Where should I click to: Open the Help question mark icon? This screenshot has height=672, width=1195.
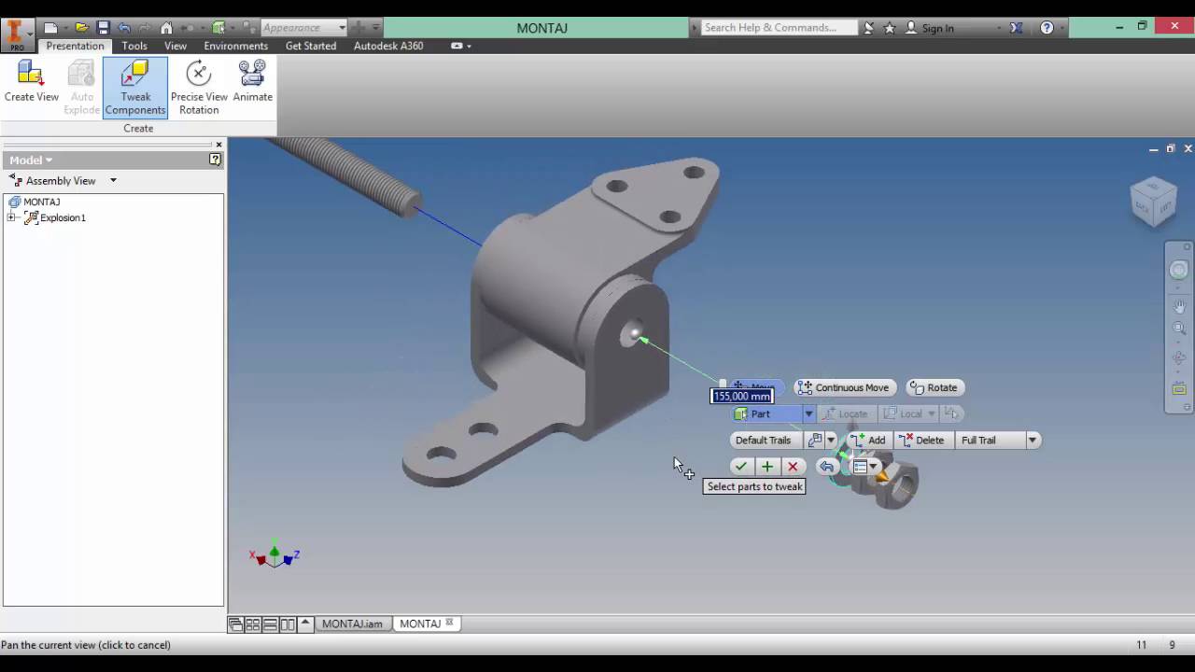tap(1047, 28)
